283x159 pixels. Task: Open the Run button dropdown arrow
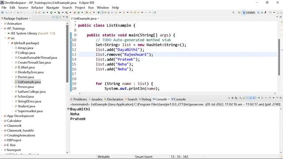[55, 13]
